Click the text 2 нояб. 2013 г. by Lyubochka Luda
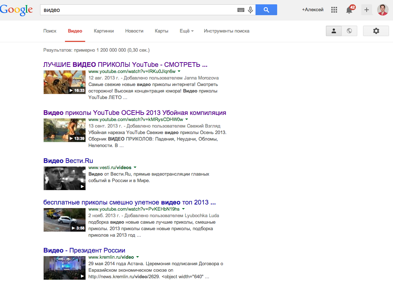 click(154, 215)
